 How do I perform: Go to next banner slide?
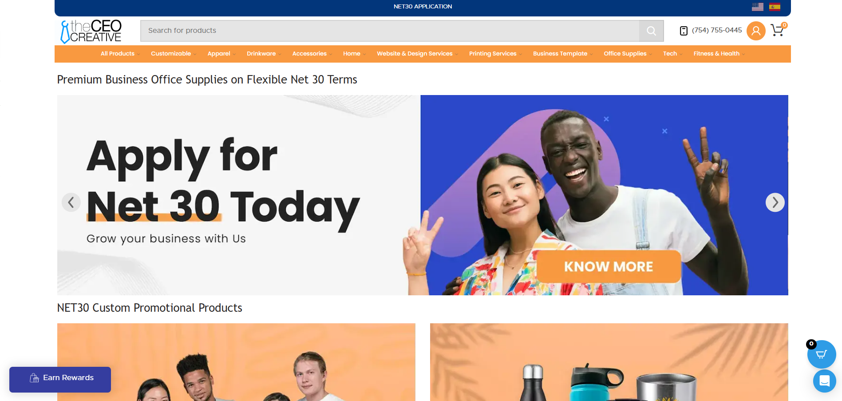775,202
